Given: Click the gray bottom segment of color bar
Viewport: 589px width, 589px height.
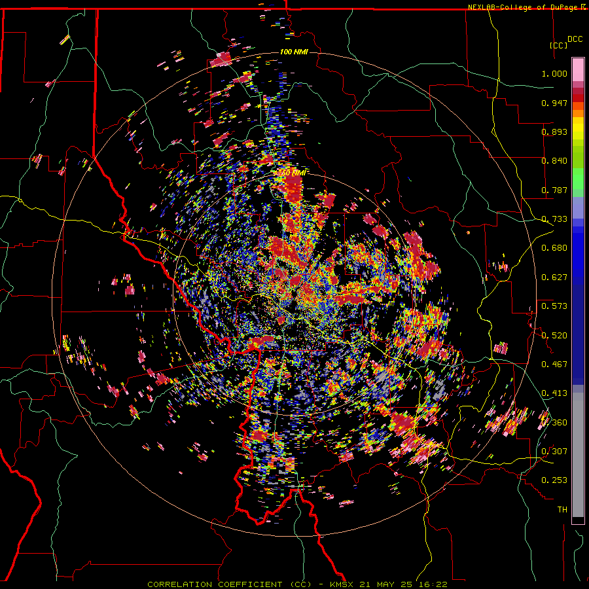Looking at the screenshot, I should coord(578,455).
